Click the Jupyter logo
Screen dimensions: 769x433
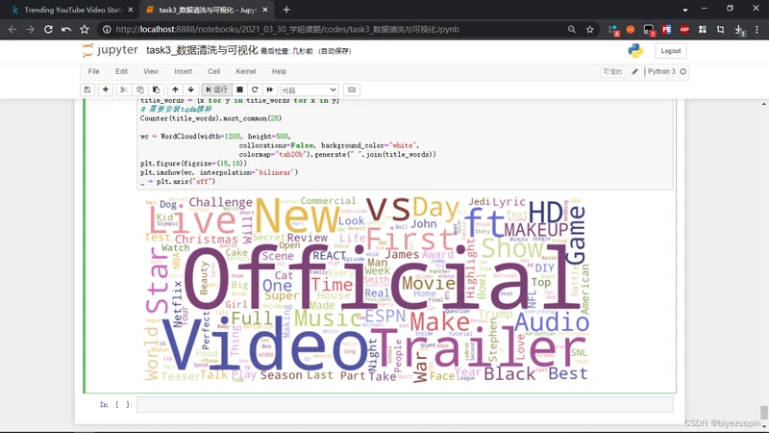[x=111, y=50]
